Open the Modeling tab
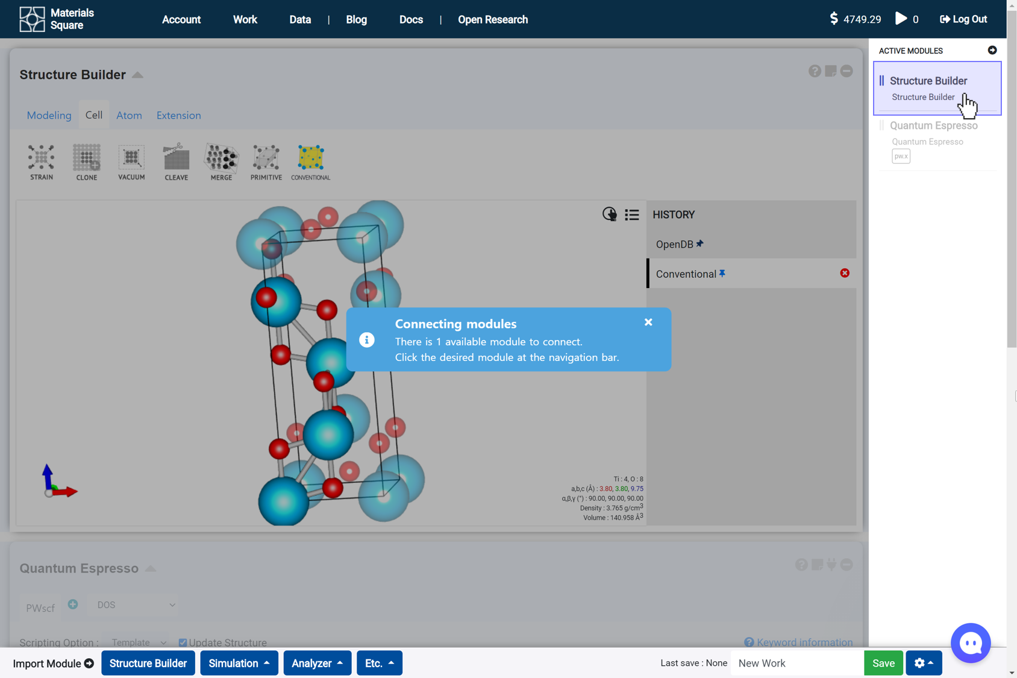The width and height of the screenshot is (1017, 678). point(49,115)
